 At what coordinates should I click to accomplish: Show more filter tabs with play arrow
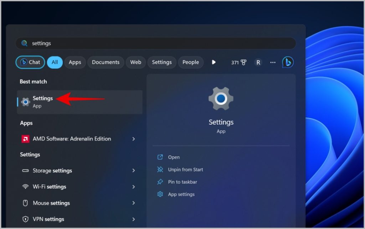214,62
